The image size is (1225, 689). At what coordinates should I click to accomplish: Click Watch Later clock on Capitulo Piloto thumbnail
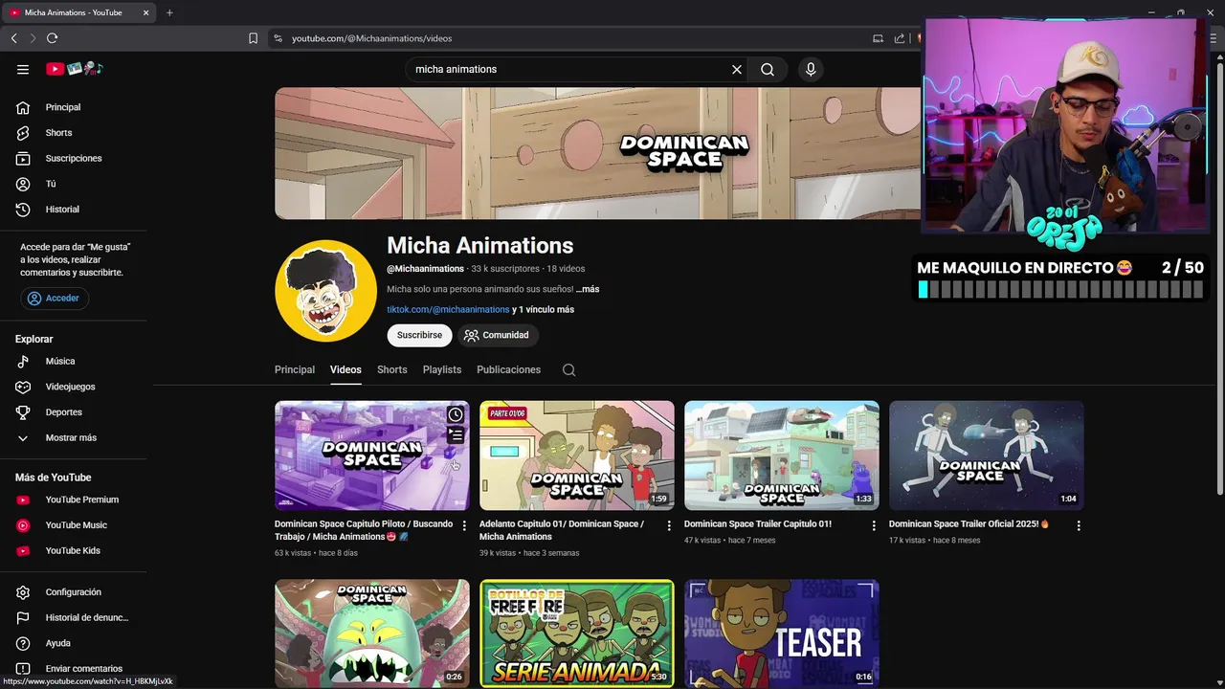tap(456, 414)
